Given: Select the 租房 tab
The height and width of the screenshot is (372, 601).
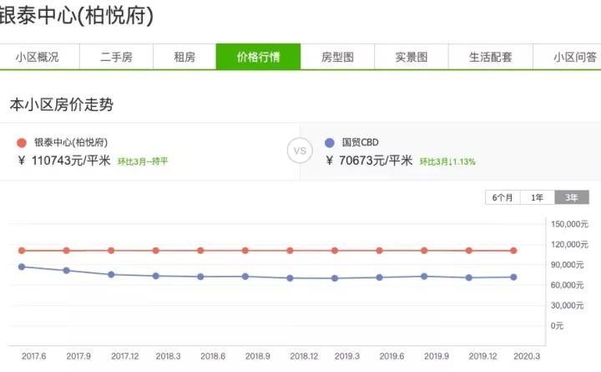Looking at the screenshot, I should (184, 57).
